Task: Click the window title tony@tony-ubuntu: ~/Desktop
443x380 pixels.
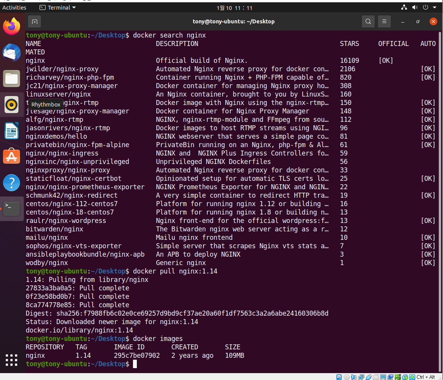Action: 234,21
